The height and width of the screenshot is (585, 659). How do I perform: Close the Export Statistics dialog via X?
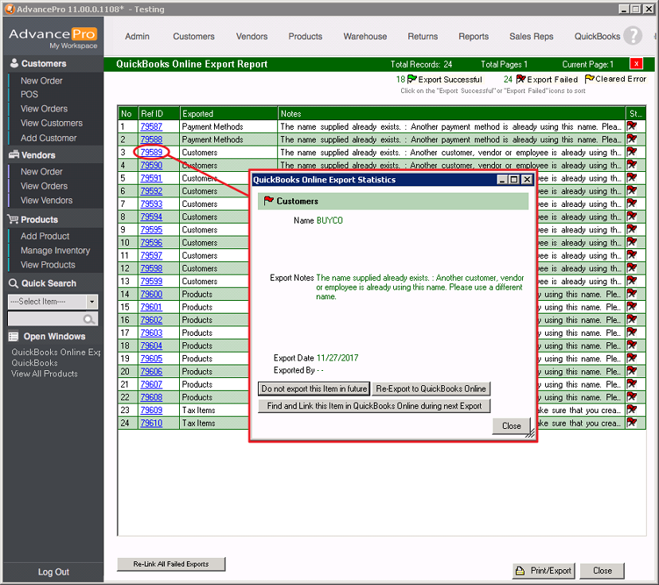527,179
